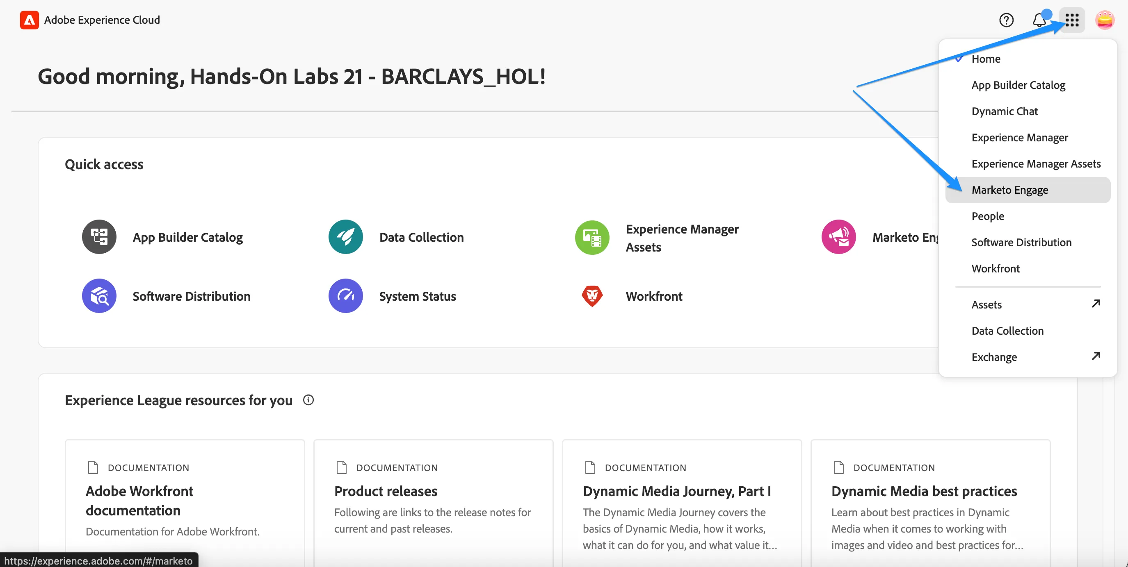Click the Quick access heading
The width and height of the screenshot is (1128, 567).
coord(104,164)
